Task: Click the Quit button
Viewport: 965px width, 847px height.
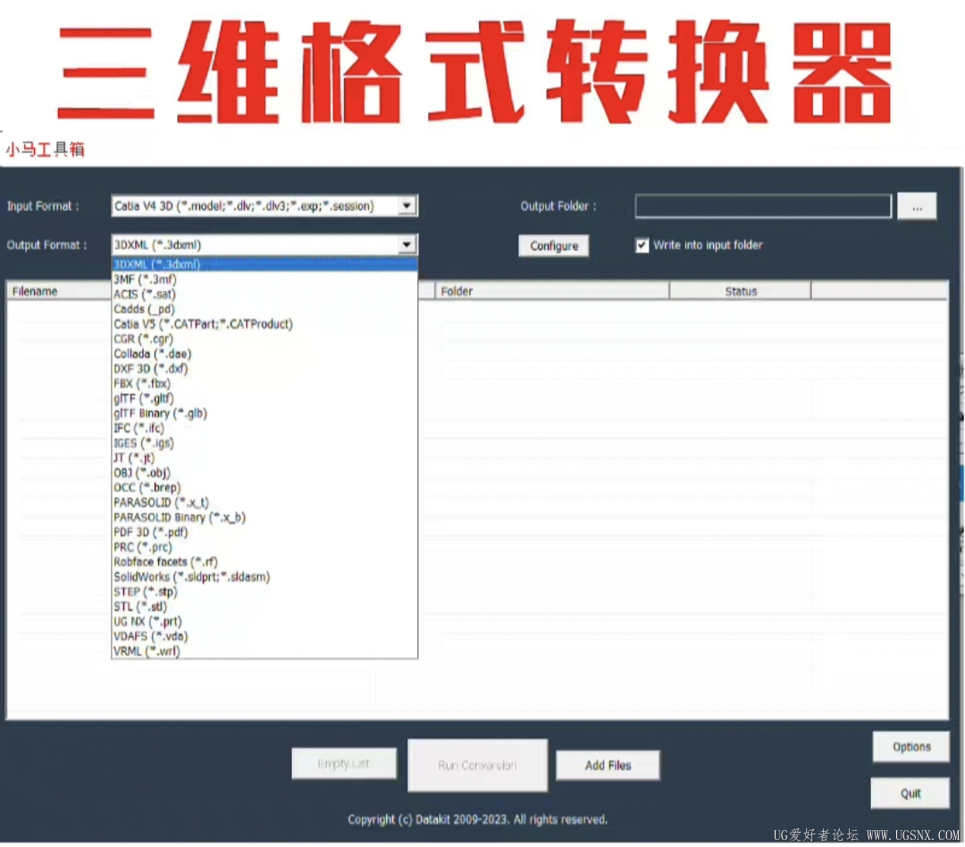Action: tap(910, 793)
